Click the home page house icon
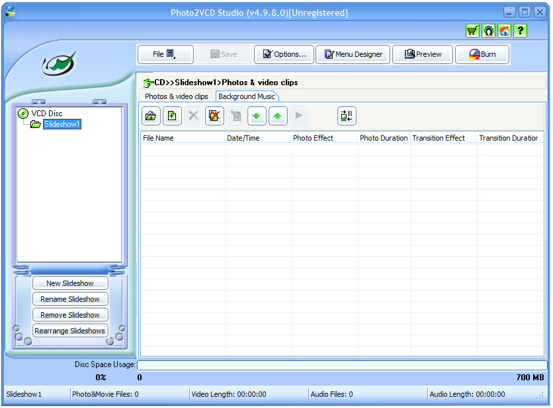Viewport: 553px width, 408px height. pos(505,31)
